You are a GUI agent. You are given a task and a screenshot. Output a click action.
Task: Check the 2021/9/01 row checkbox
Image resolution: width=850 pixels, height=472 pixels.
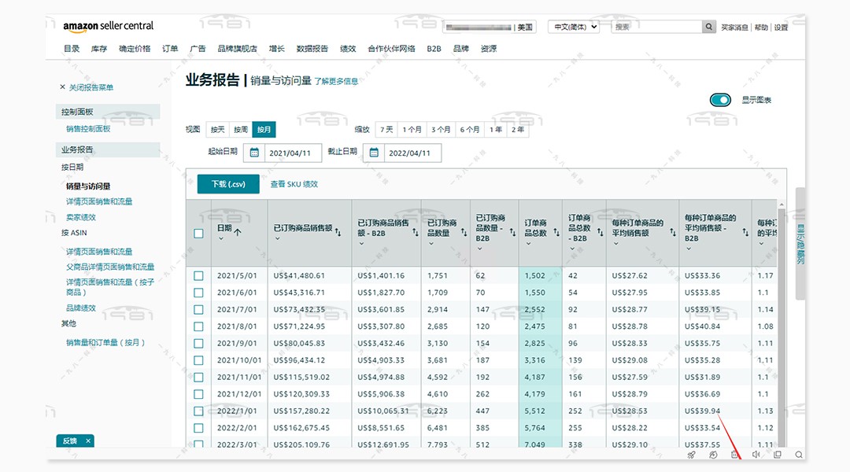point(198,344)
